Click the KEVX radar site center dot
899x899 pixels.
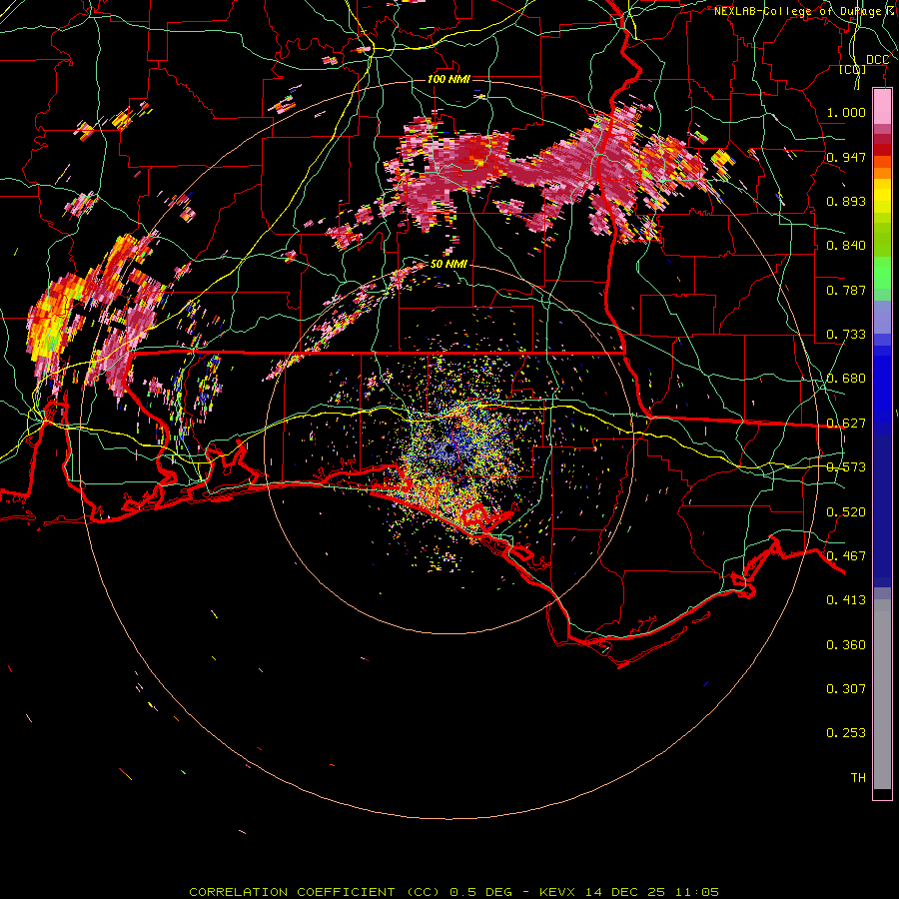(449, 449)
